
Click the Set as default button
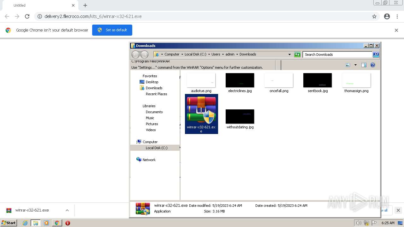coord(112,30)
